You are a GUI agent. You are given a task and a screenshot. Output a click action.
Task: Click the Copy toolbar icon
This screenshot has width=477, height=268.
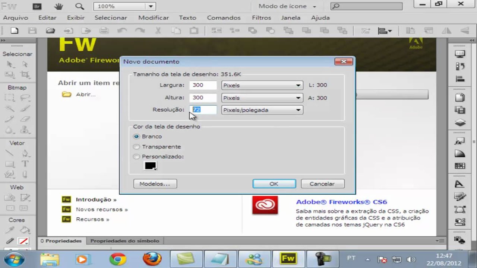point(176,31)
